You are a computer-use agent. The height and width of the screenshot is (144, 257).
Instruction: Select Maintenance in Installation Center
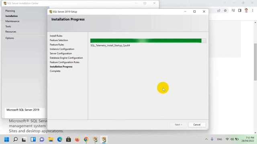coord(12,21)
